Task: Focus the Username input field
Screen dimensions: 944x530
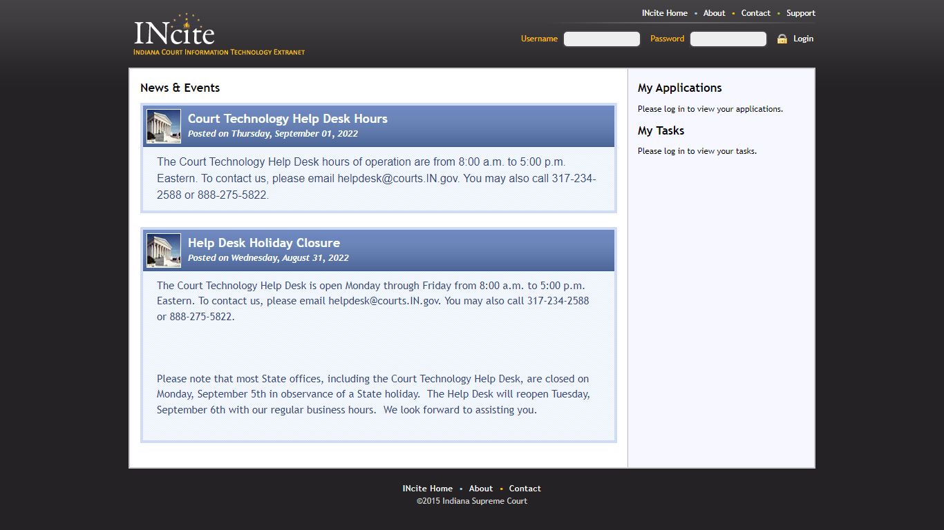Action: point(602,39)
